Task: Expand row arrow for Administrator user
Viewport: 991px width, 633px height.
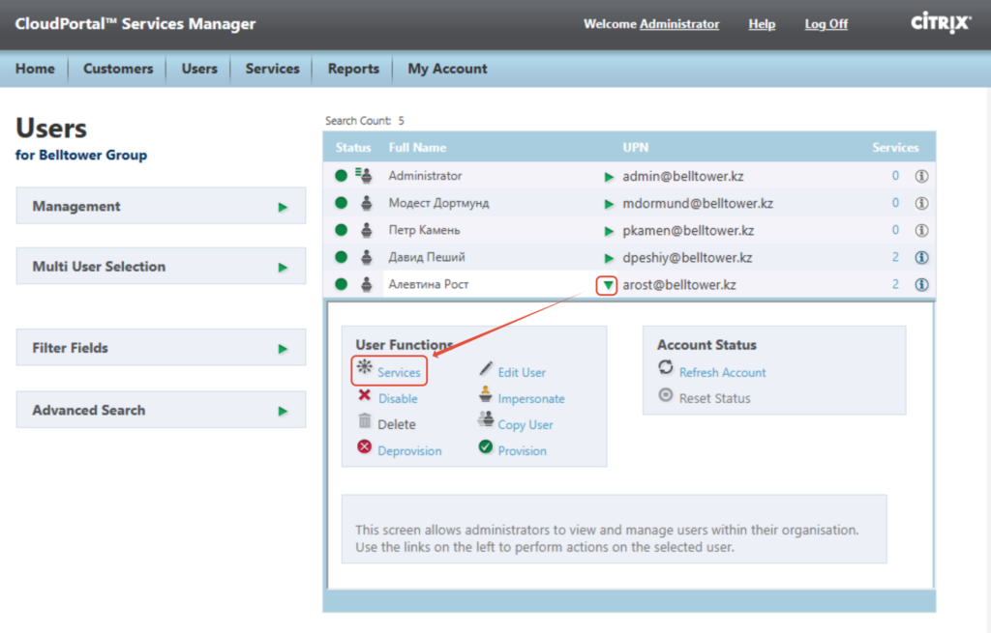Action: [x=609, y=177]
